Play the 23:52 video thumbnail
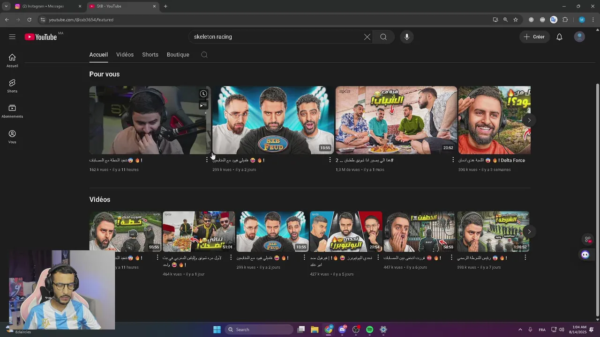Viewport: 600px width, 337px height. click(396, 120)
